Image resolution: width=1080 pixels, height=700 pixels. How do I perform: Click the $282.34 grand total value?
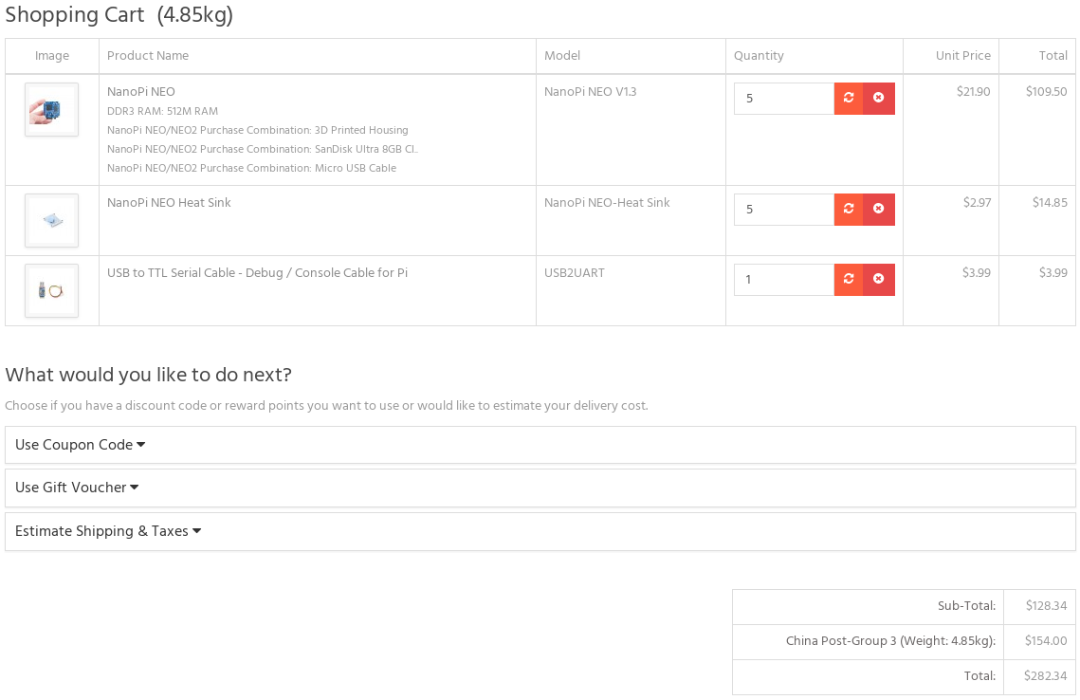pos(1045,676)
